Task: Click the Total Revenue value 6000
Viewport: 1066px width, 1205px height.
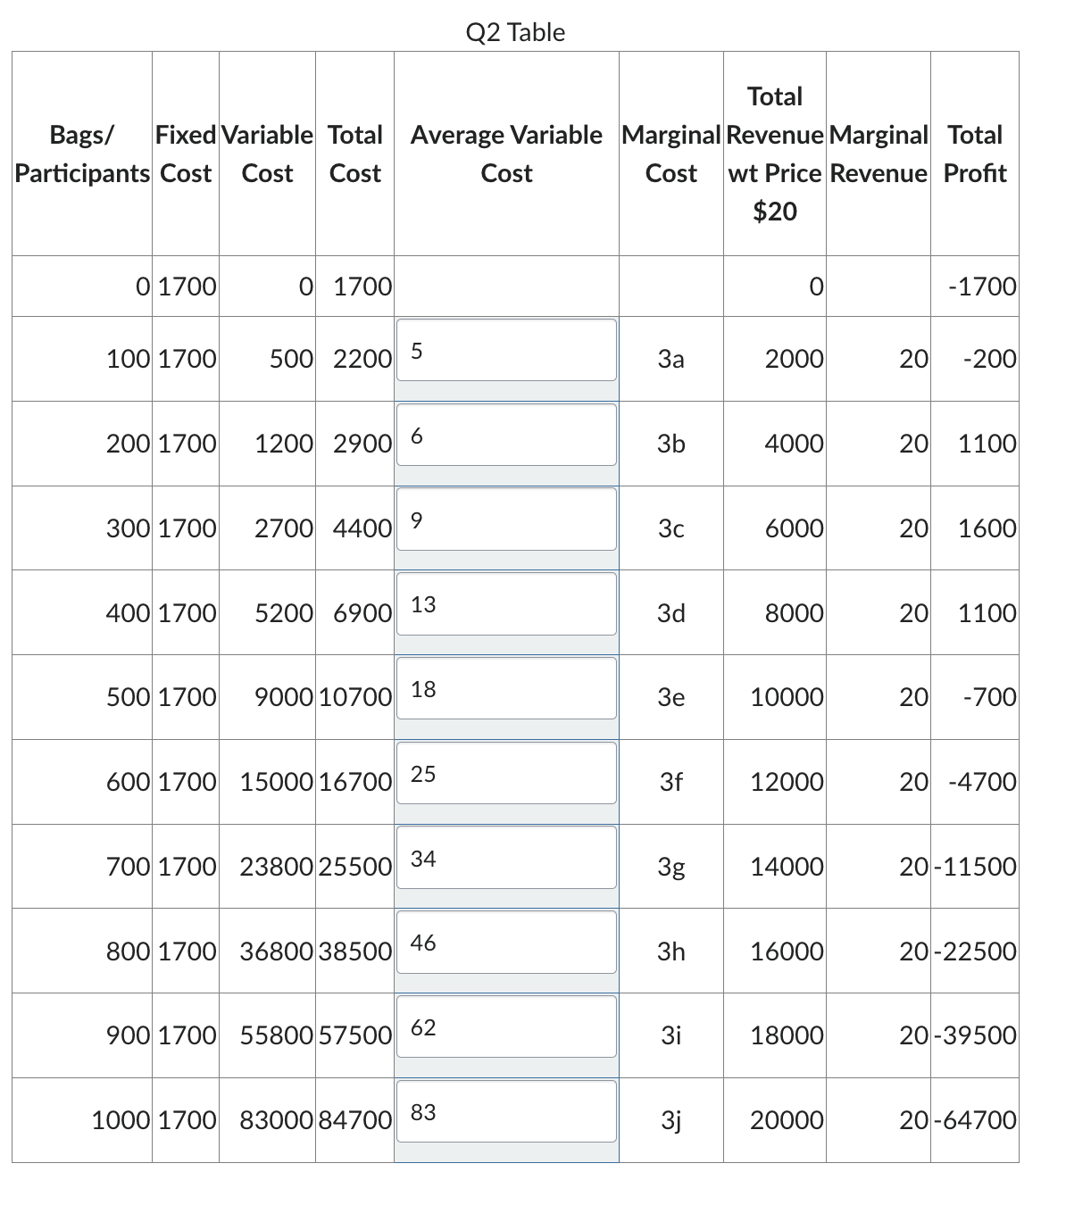Action: (795, 528)
